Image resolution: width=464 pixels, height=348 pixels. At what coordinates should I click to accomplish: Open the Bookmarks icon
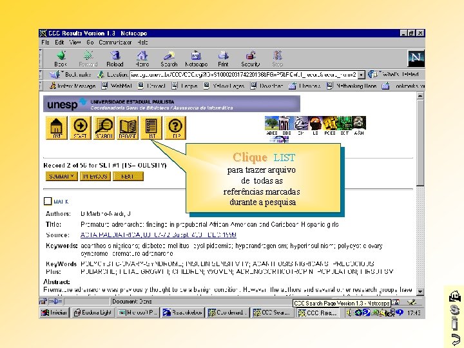(55, 75)
